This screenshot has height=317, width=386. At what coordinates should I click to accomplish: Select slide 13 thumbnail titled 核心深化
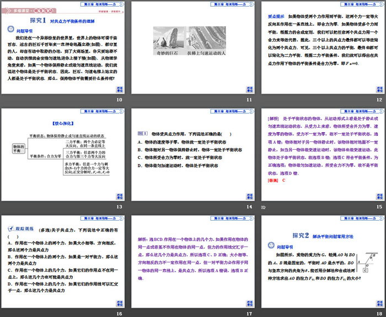point(63,155)
